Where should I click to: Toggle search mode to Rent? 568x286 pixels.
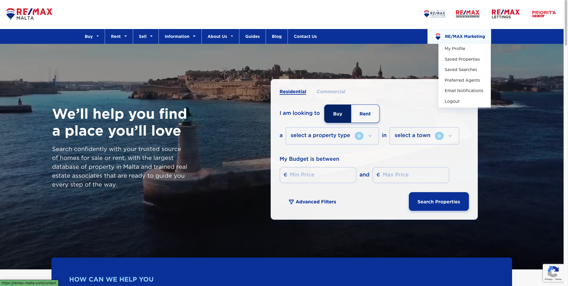tap(365, 114)
